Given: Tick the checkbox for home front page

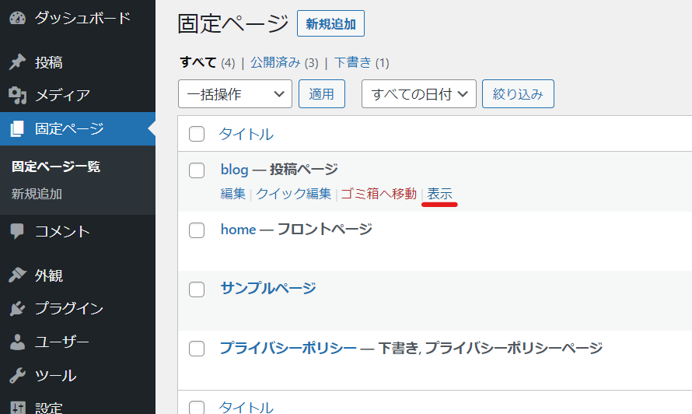Looking at the screenshot, I should tap(197, 230).
